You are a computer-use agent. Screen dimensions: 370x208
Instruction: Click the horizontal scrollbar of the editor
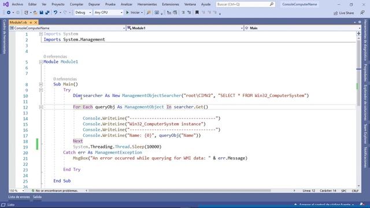tap(179, 191)
